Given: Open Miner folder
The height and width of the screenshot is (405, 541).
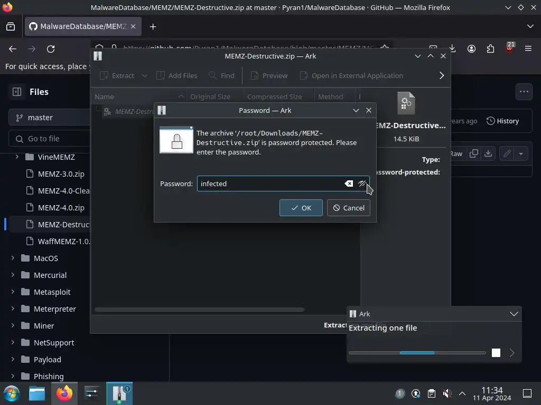Looking at the screenshot, I should coord(43,326).
